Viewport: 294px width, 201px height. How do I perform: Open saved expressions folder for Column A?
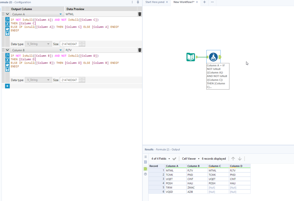(7, 29)
